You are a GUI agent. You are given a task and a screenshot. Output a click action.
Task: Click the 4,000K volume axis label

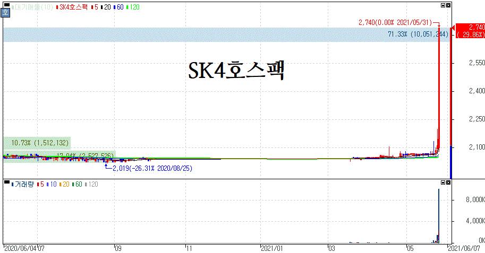475,221
